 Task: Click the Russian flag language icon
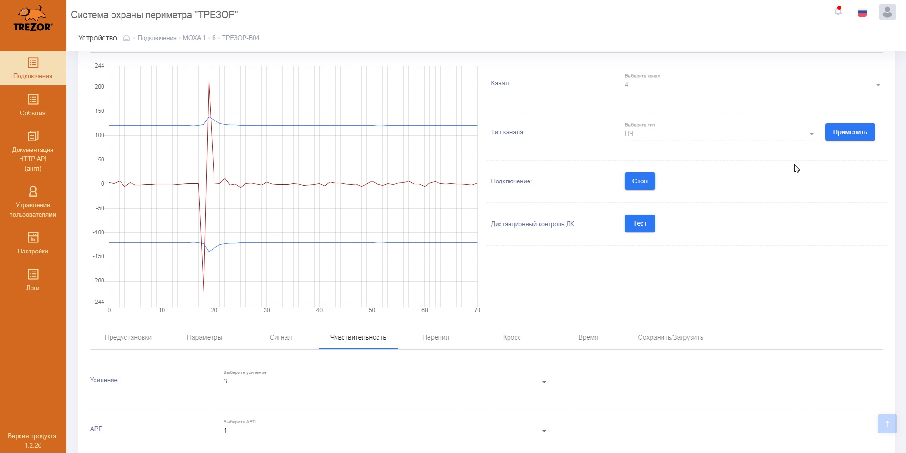(x=862, y=13)
